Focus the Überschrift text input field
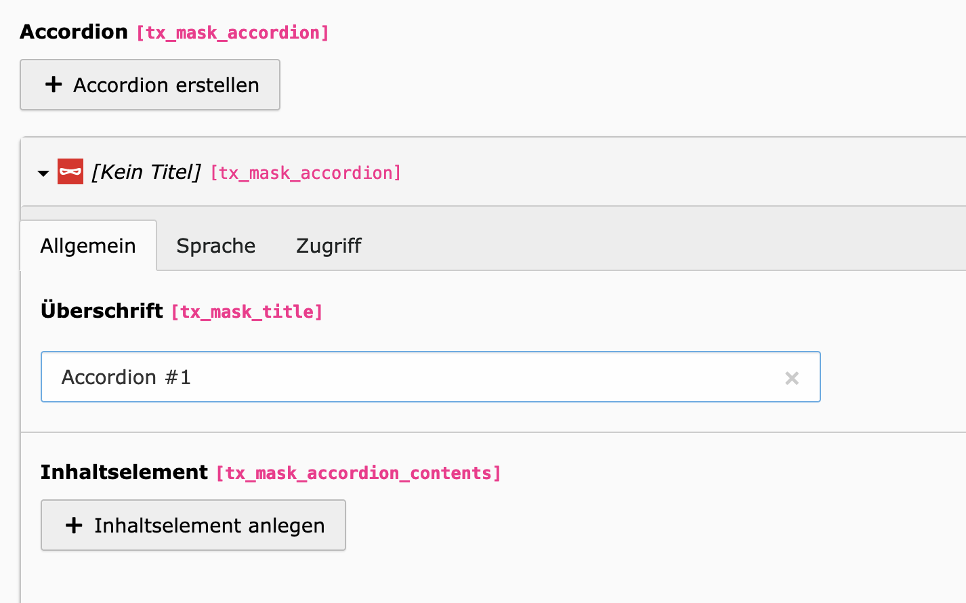The width and height of the screenshot is (966, 603). coord(406,377)
